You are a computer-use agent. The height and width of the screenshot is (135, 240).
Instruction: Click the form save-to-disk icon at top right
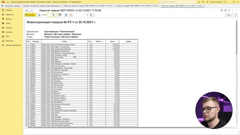tap(222, 10)
